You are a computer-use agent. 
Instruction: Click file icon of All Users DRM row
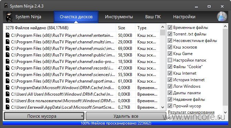(8, 94)
